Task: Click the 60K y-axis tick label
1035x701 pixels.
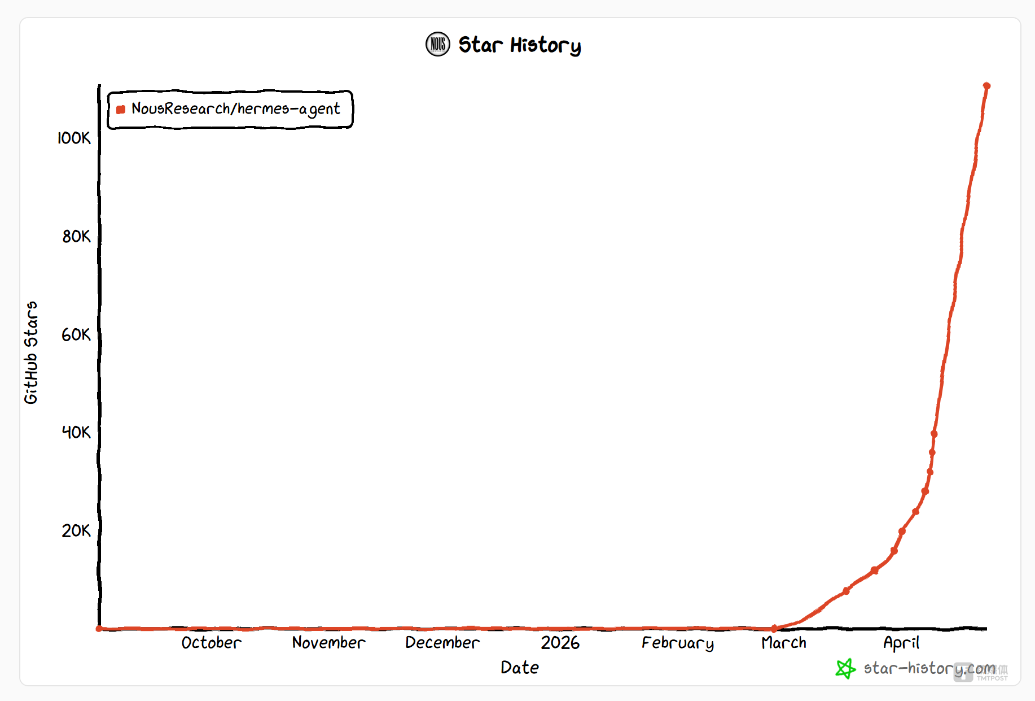Action: tap(76, 335)
